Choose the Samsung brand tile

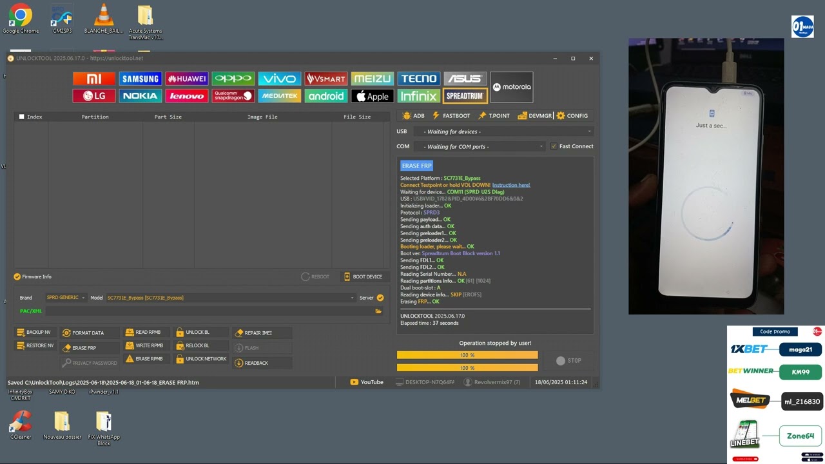tap(141, 79)
